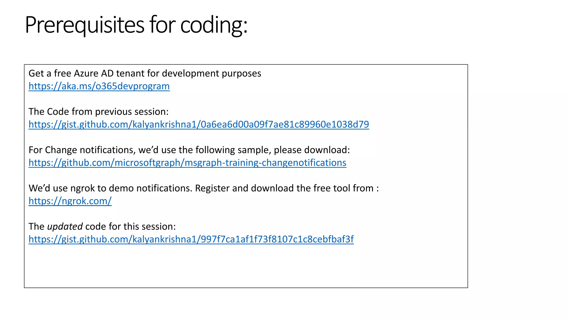Click the words 'following sample' in the text
567x319 pixels.
coord(233,150)
